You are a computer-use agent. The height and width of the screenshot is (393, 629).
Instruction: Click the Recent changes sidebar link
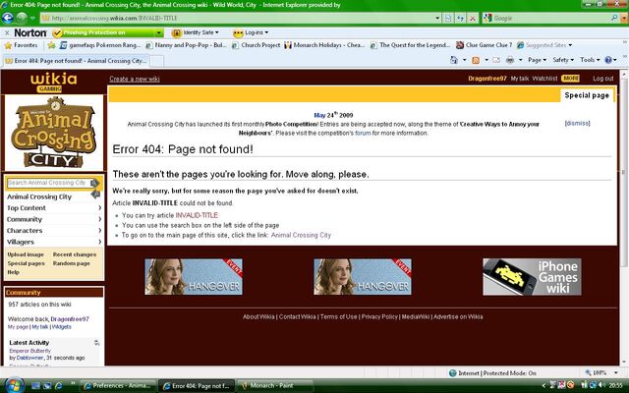(75, 254)
